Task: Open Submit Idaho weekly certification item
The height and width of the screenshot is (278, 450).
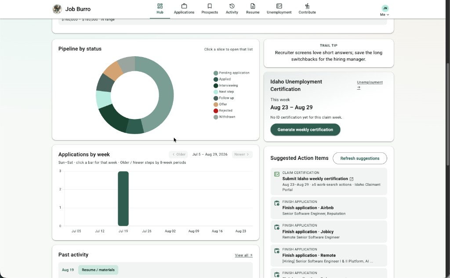Action: [329, 181]
